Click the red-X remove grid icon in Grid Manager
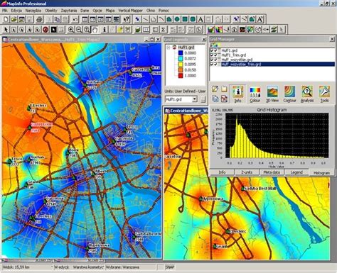Image resolution: width=337 pixels, height=273 pixels. 224,99
